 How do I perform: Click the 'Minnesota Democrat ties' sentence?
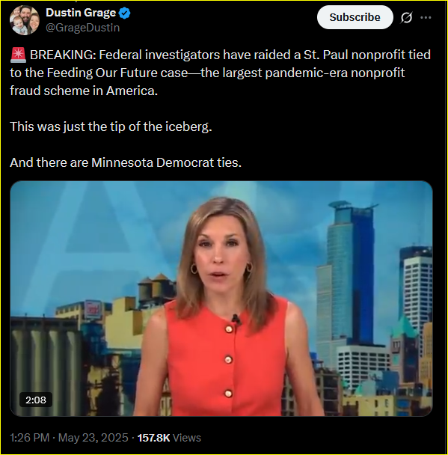point(126,162)
